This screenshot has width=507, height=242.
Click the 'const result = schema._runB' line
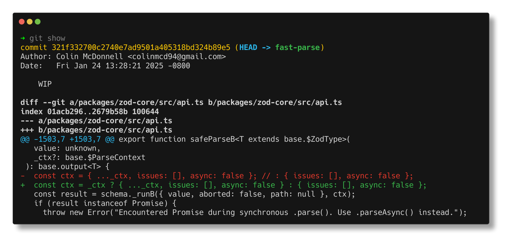point(194,194)
